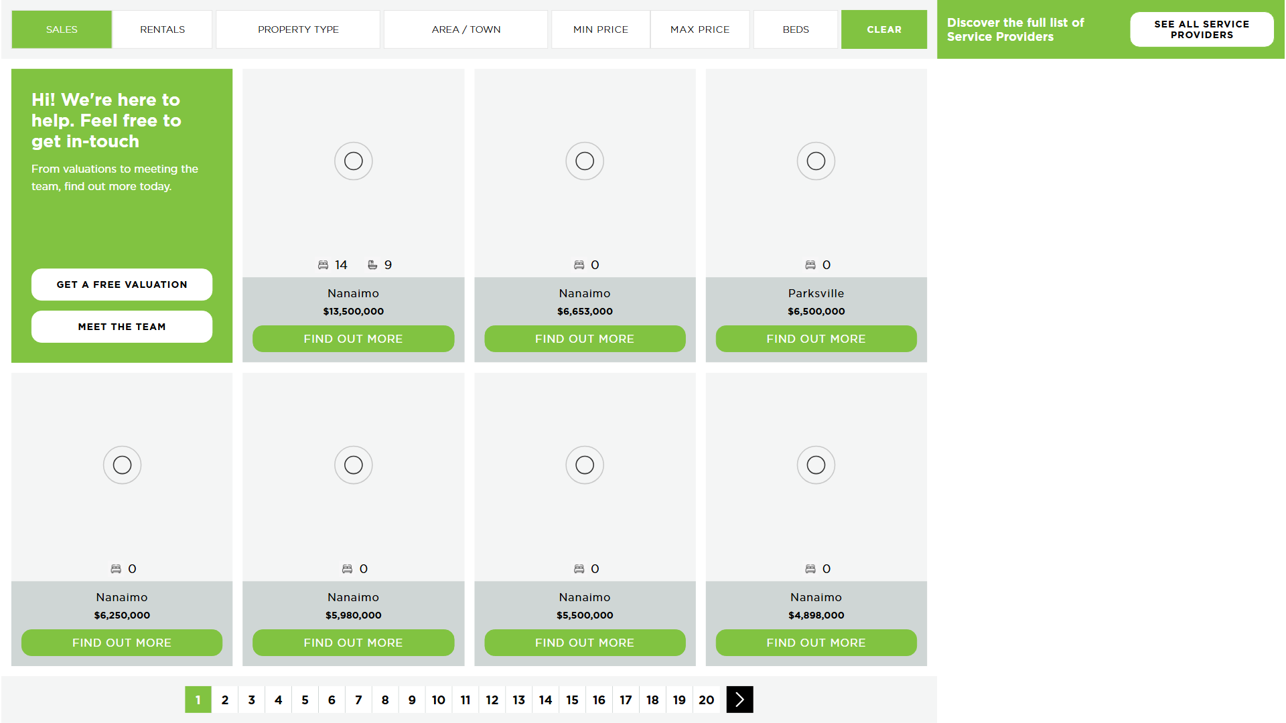
Task: Expand the Area / Town filter
Action: 466,29
